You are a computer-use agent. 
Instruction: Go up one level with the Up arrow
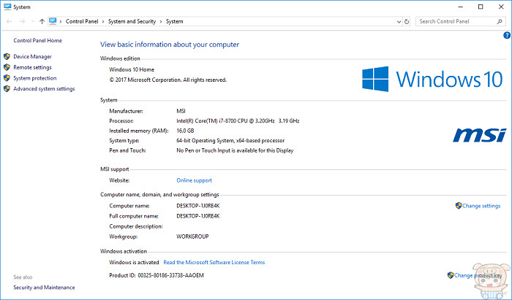point(42,21)
